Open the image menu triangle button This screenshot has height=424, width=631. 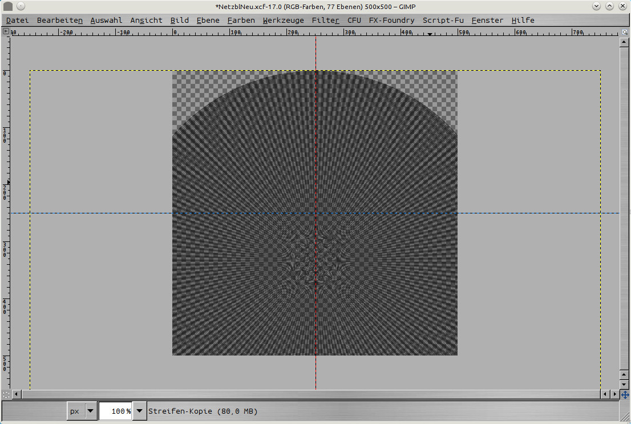6,32
